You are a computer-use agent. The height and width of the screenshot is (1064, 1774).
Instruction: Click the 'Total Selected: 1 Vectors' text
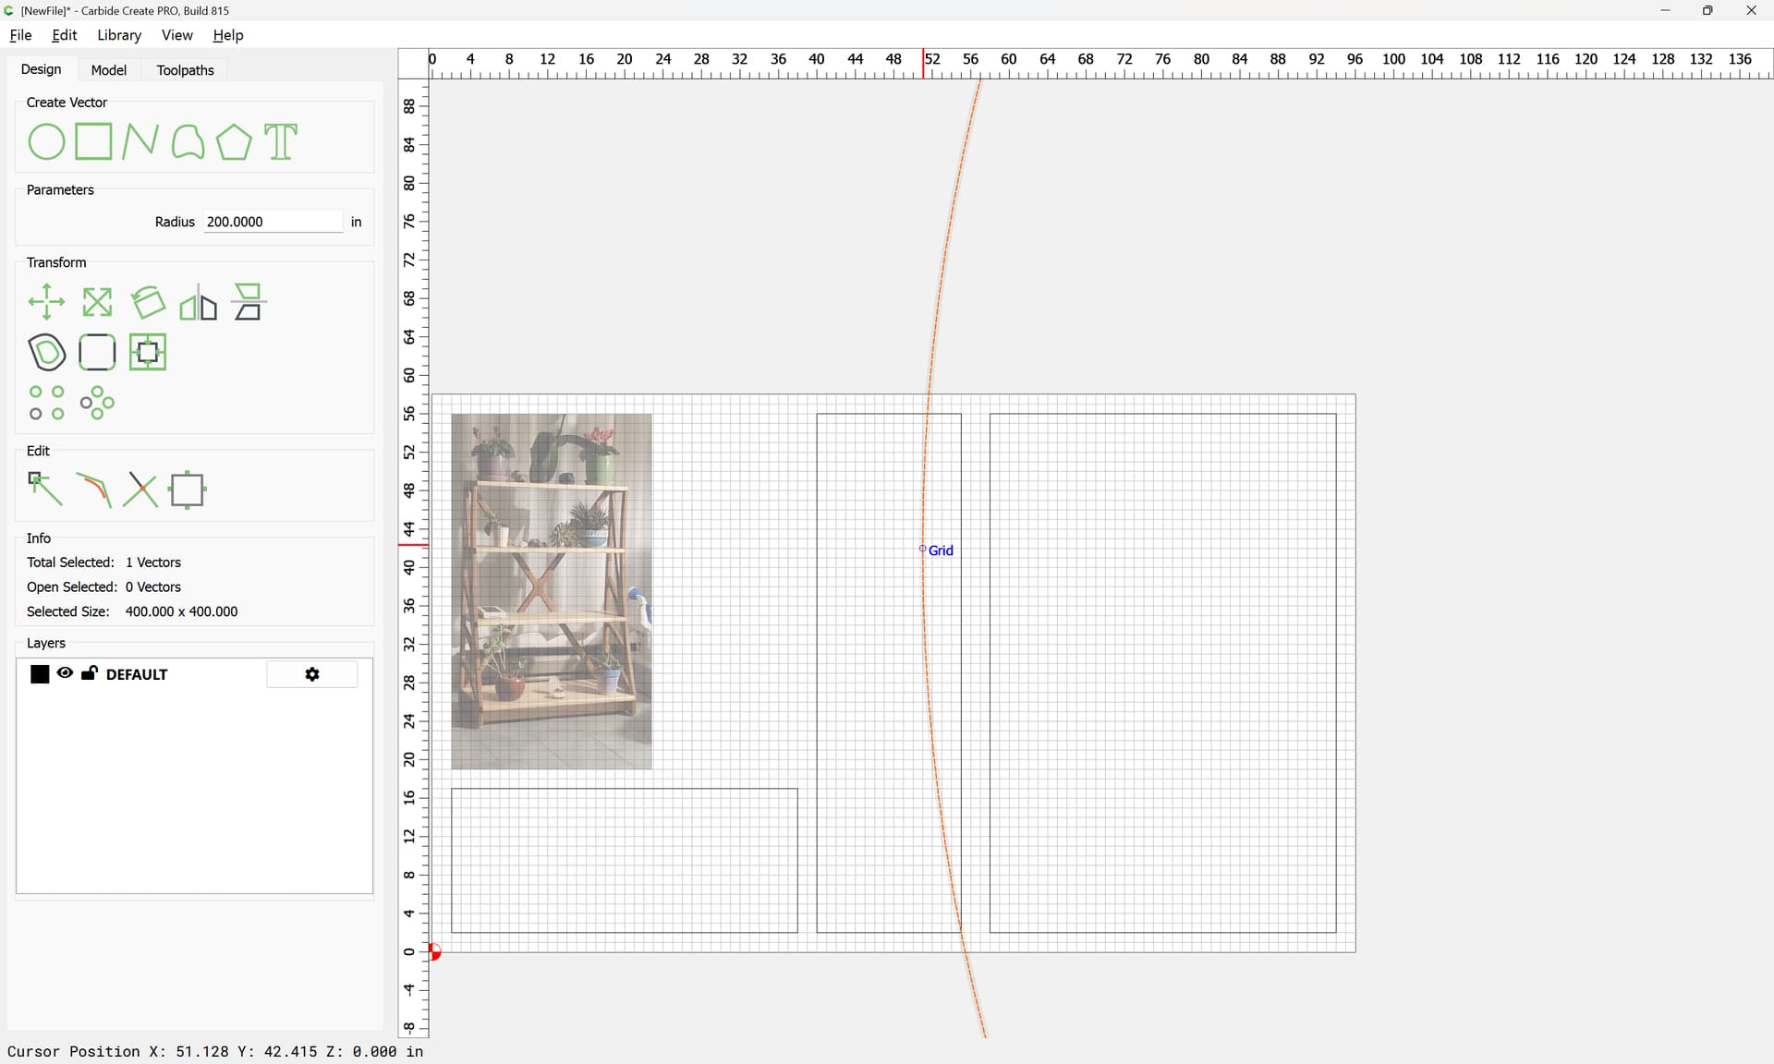pos(103,562)
